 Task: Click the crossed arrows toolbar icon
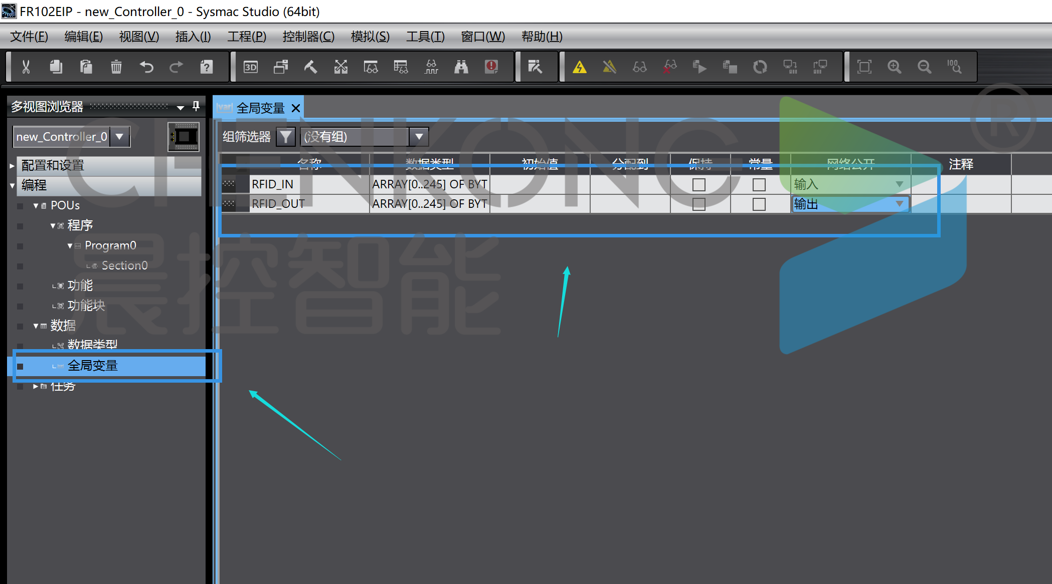click(x=341, y=67)
